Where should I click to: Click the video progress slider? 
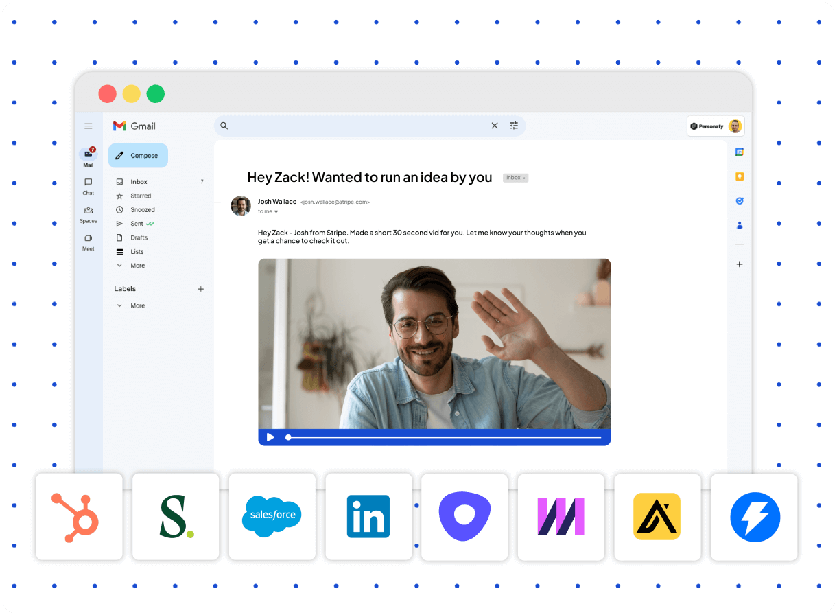[x=444, y=437]
